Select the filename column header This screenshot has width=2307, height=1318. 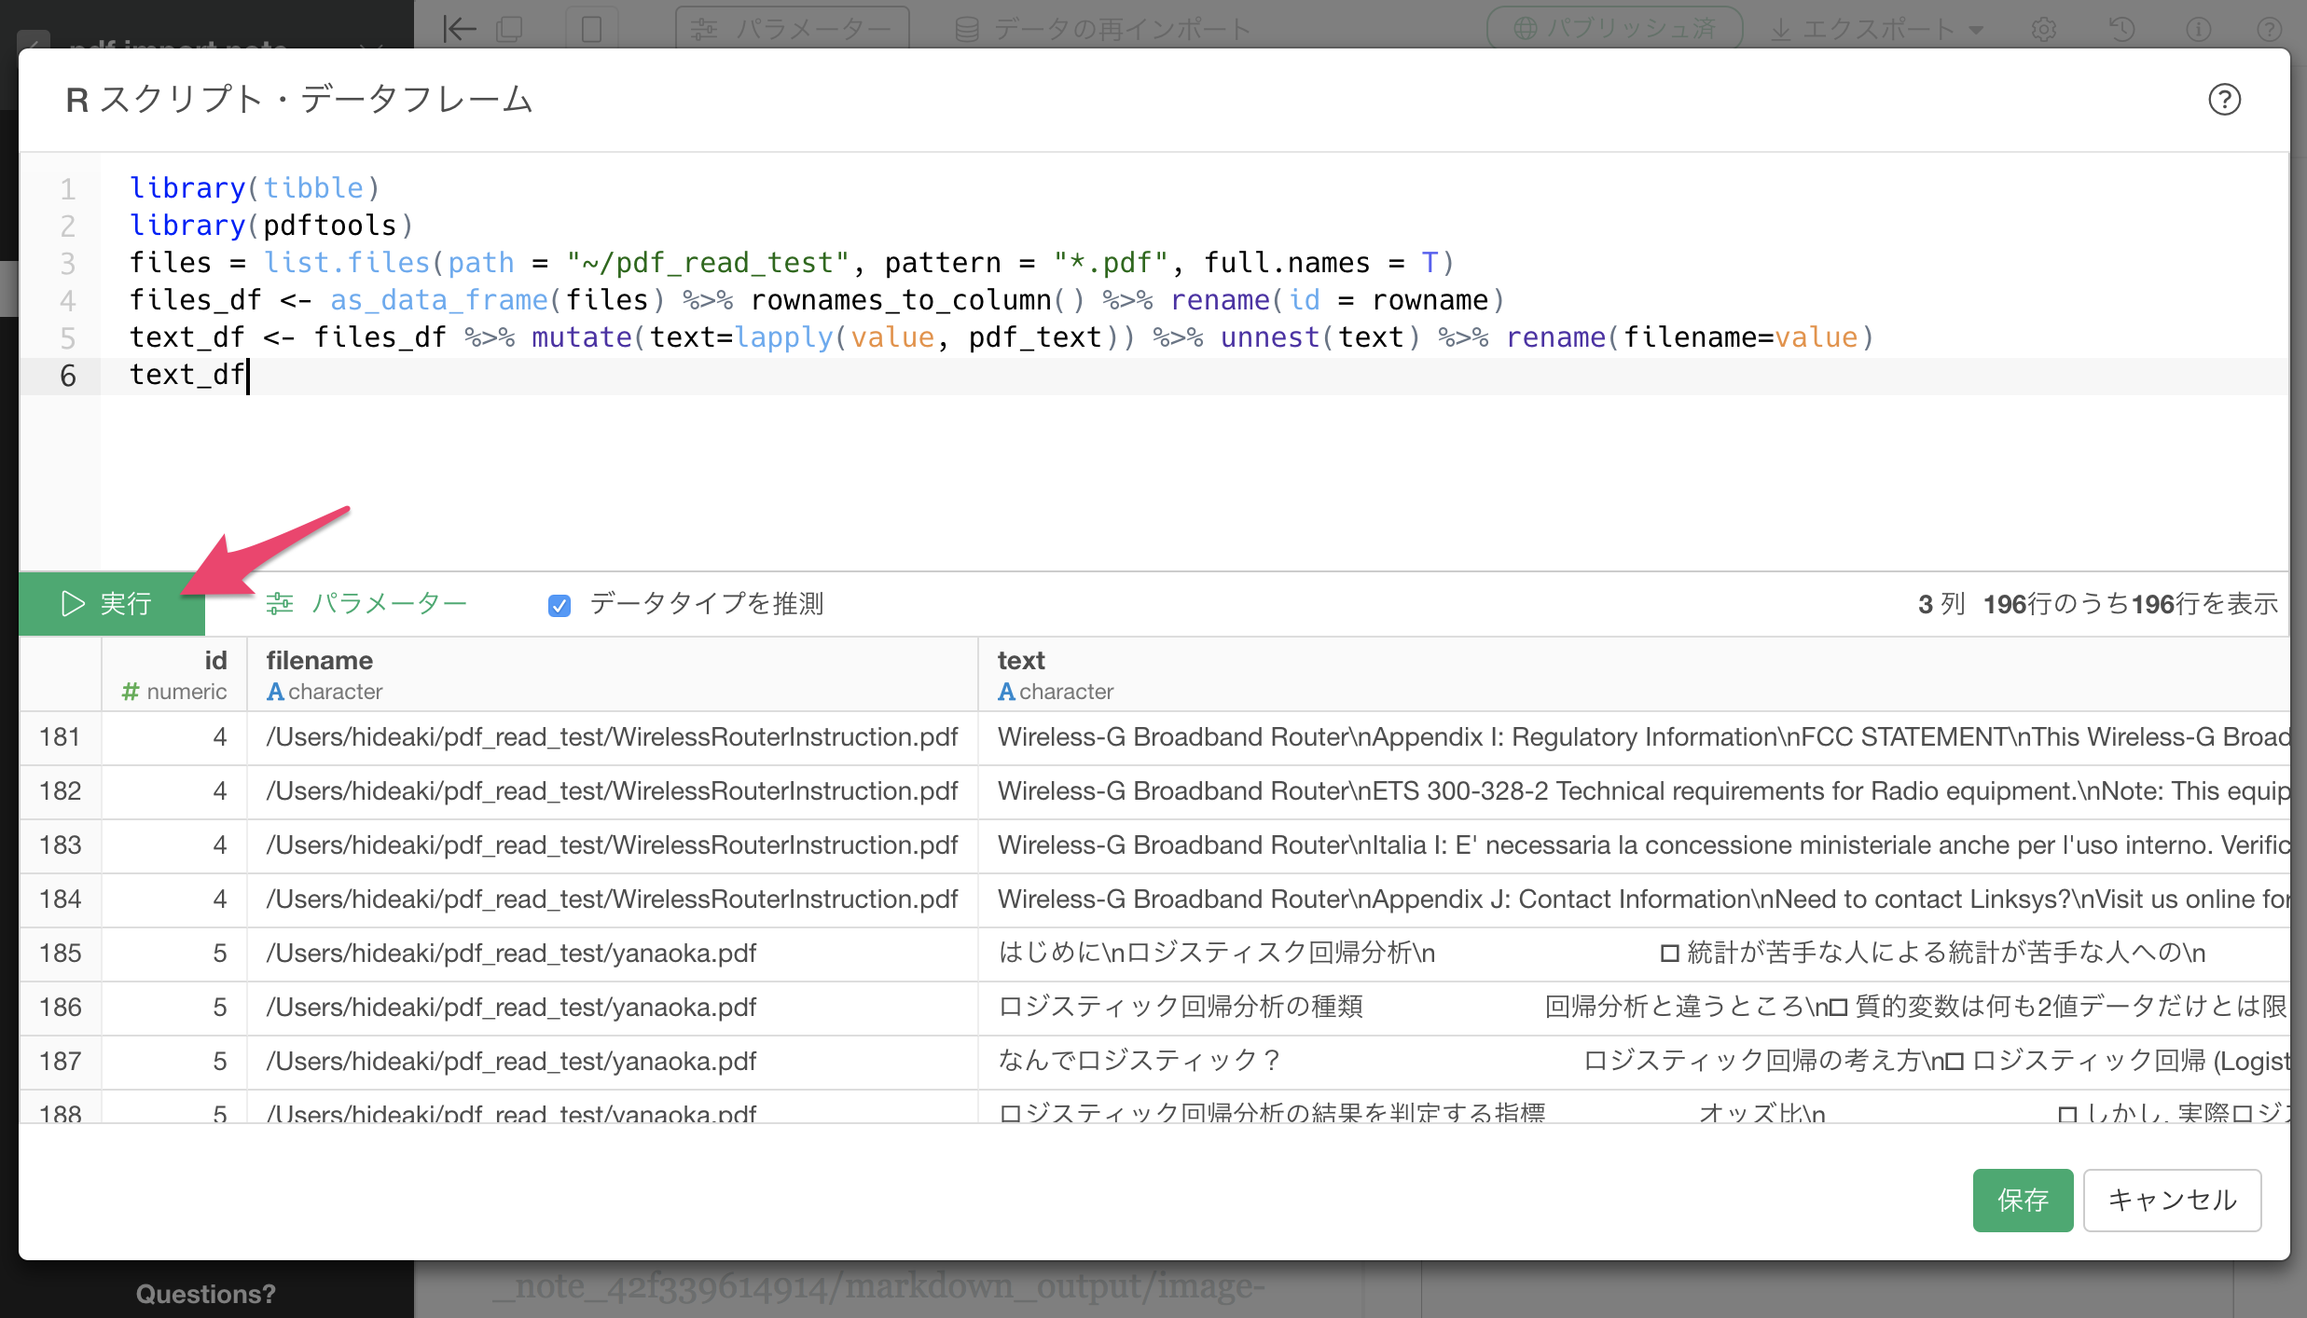click(x=612, y=675)
